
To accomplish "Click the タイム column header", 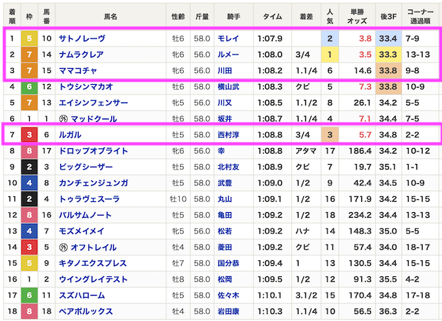I will pyautogui.click(x=272, y=17).
